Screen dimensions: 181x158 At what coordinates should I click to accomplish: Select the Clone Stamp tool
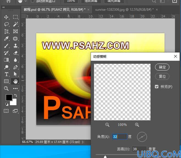pyautogui.click(x=15, y=46)
